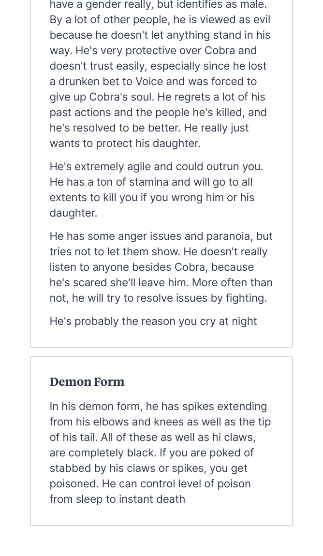Click the "Demon Form" heading
Image resolution: width=323 pixels, height=556 pixels.
point(87,382)
